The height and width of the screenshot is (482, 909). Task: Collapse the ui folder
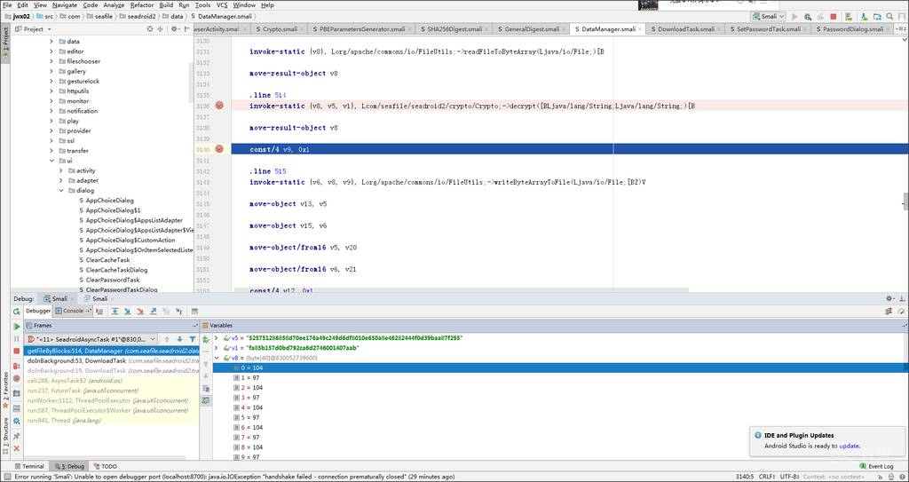(51, 161)
